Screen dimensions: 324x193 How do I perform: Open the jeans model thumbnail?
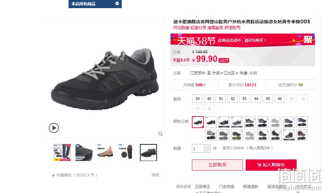(62, 153)
